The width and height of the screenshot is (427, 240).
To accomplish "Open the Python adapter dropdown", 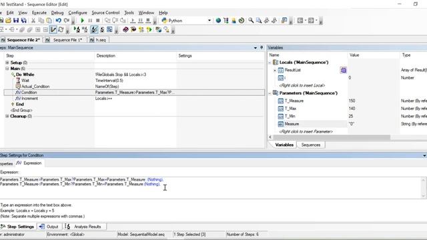I will (209, 21).
